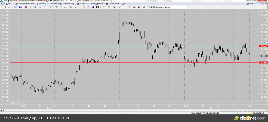The width and height of the screenshot is (268, 122).
Task: Click the T-shaped order entry icon
Action: pyautogui.click(x=56, y=7)
